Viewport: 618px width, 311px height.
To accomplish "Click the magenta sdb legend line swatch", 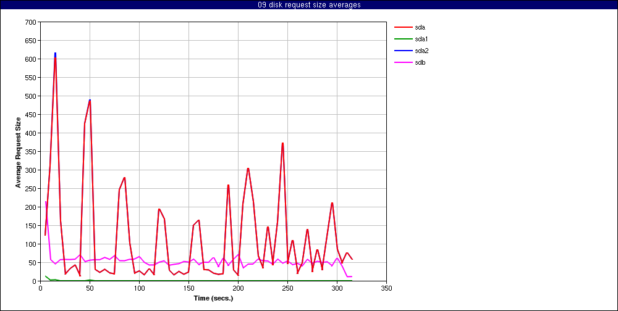I will click(x=403, y=62).
